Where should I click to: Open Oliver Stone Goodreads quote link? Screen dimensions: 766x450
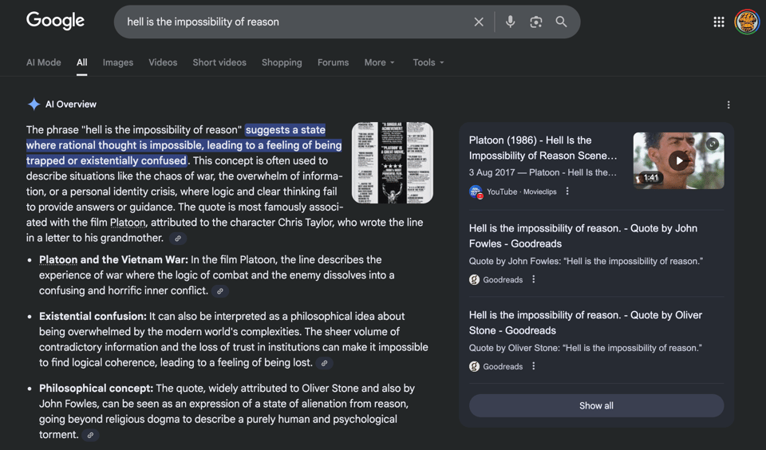585,322
